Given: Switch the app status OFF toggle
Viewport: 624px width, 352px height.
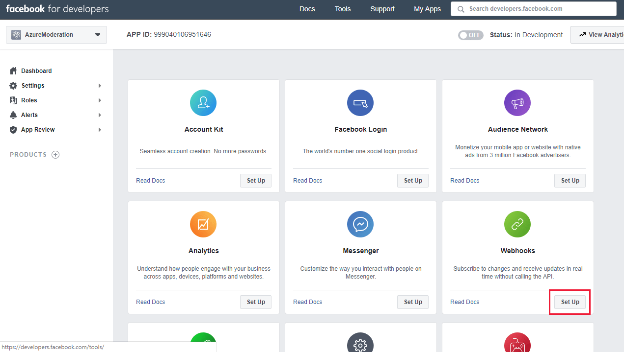Looking at the screenshot, I should point(470,35).
